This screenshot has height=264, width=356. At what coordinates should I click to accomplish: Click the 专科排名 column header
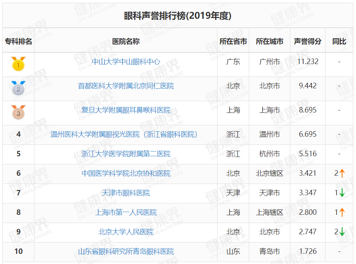(18, 41)
